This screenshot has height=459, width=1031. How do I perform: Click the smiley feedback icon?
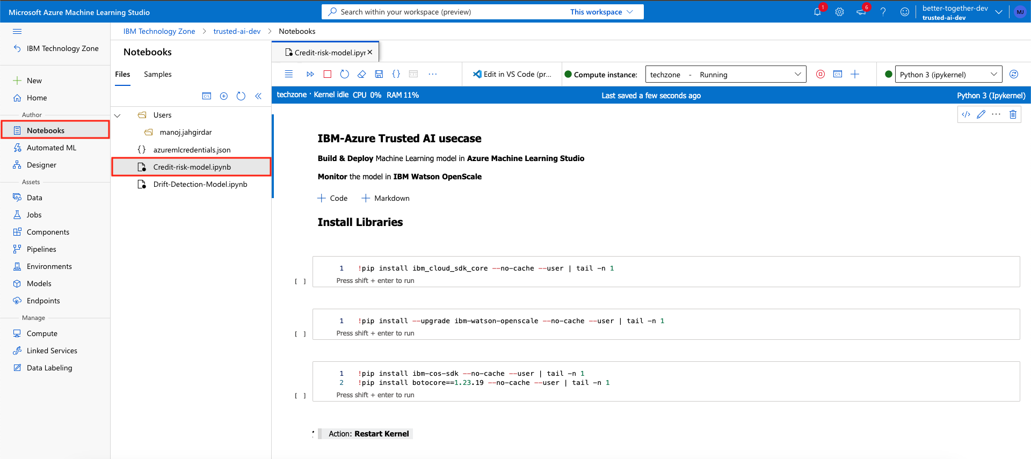(x=905, y=12)
